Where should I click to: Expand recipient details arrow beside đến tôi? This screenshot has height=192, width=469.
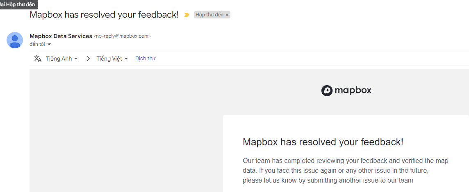pyautogui.click(x=49, y=45)
